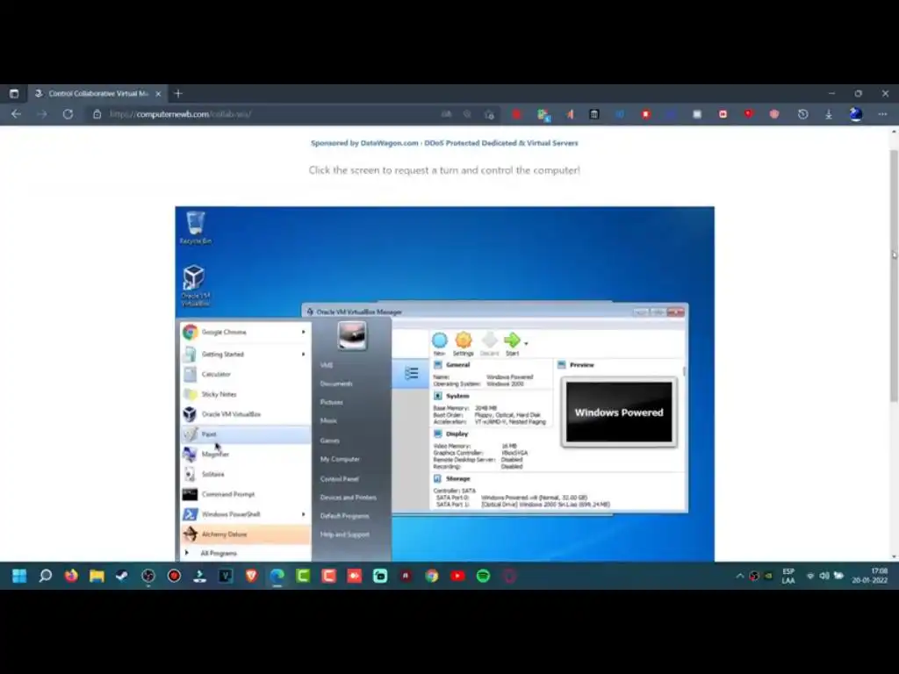Open Spotify from the taskbar
The width and height of the screenshot is (899, 674).
point(484,576)
